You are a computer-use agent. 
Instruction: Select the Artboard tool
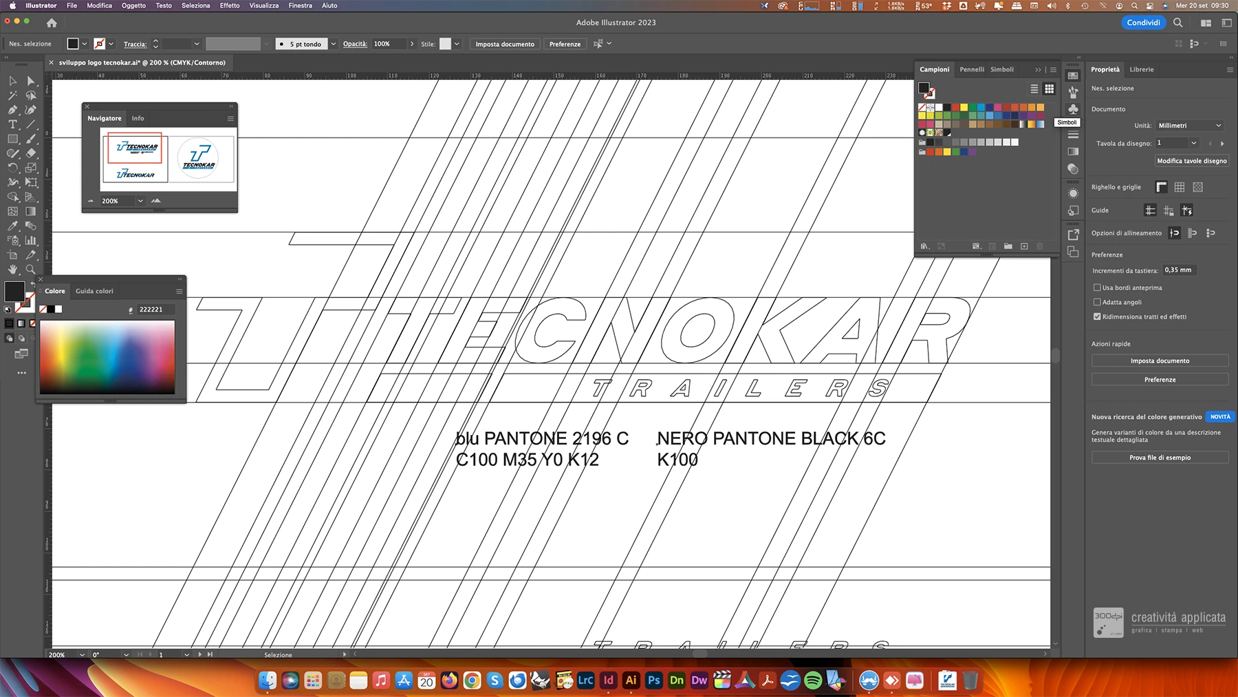click(x=12, y=255)
